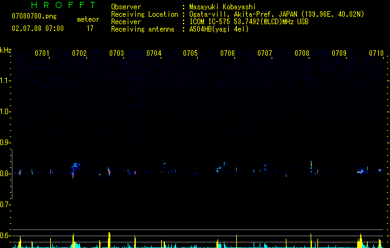This screenshot has width=390, height=248.
Task: Click the 0701 time marker
Action: pyautogui.click(x=42, y=53)
